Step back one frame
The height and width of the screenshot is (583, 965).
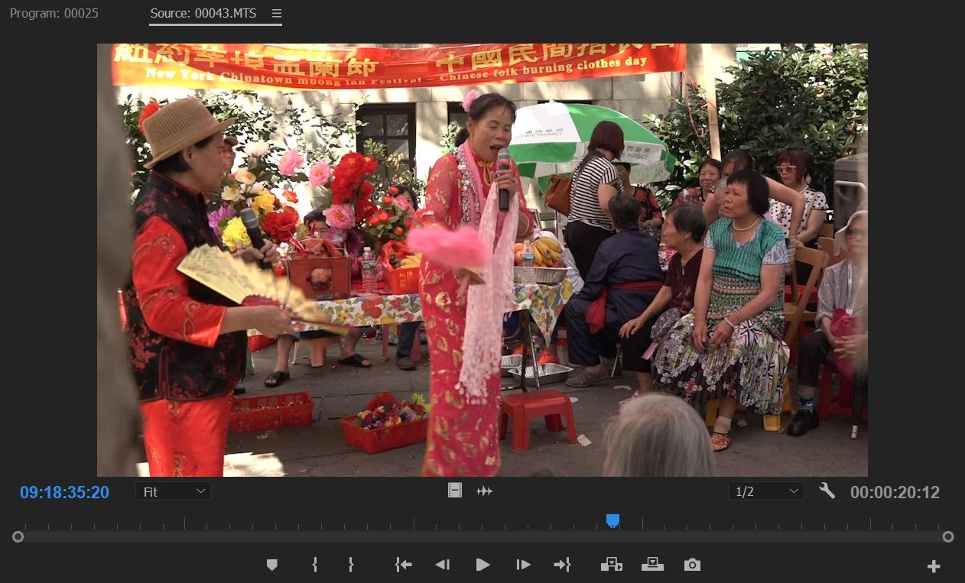(442, 565)
